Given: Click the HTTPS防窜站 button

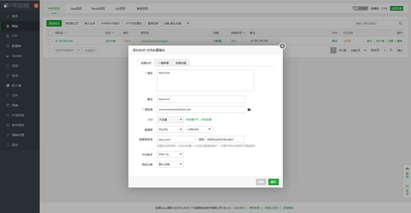Looking at the screenshot, I should point(134,23).
